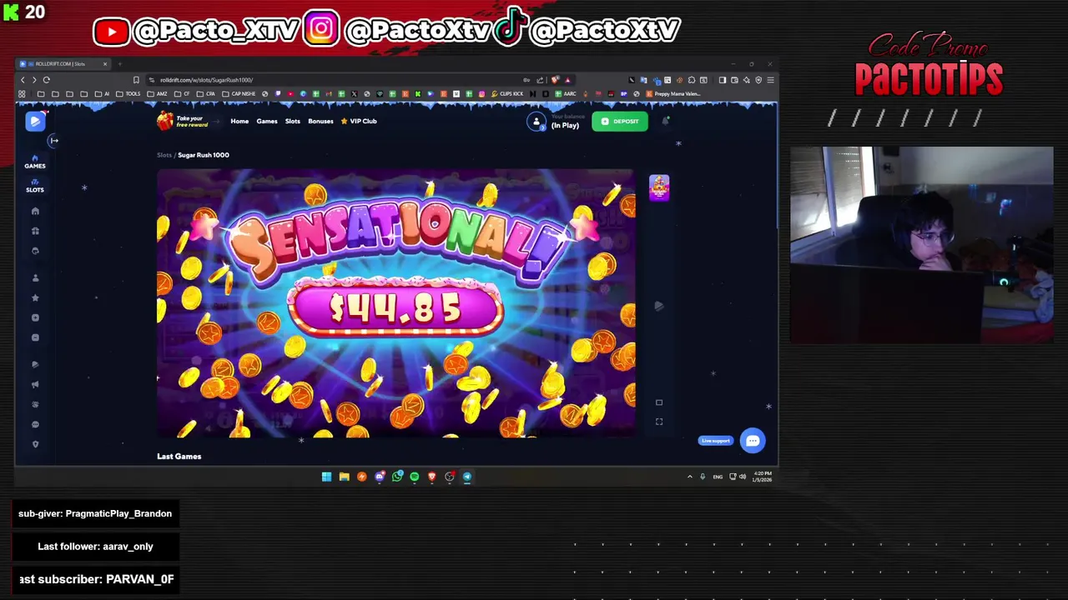The image size is (1068, 600).
Task: Open WhatsApp from the taskbar
Action: pyautogui.click(x=397, y=477)
